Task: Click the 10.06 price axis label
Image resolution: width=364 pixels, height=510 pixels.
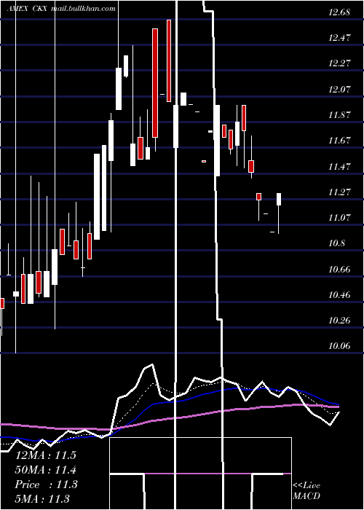Action: (339, 346)
